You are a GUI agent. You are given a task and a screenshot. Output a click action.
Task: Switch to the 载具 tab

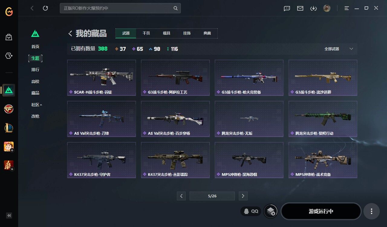(167, 33)
